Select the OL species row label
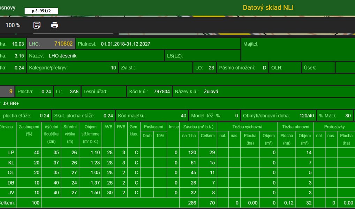The width and height of the screenshot is (355, 209). (x=11, y=172)
